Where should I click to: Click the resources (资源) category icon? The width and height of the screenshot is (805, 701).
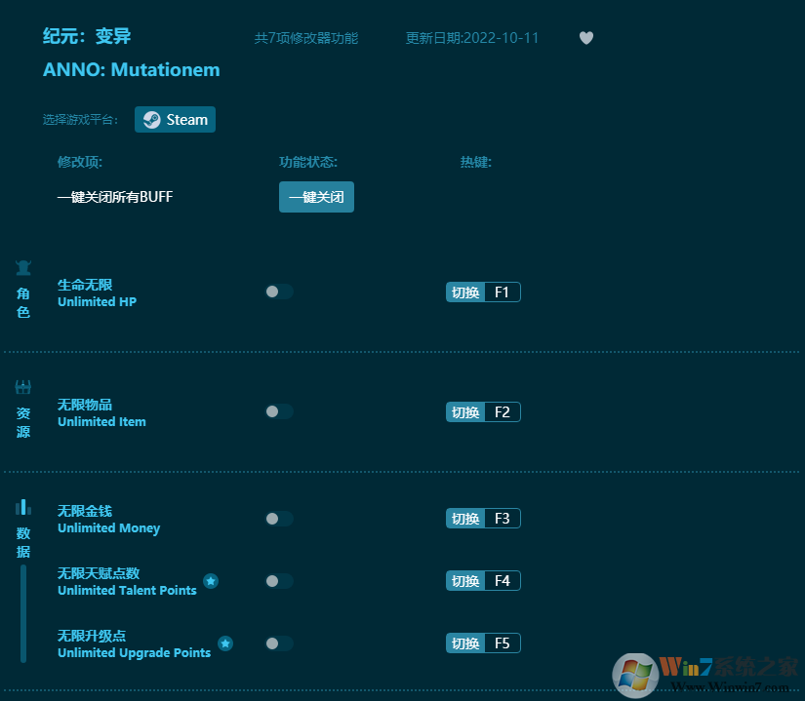(x=23, y=387)
